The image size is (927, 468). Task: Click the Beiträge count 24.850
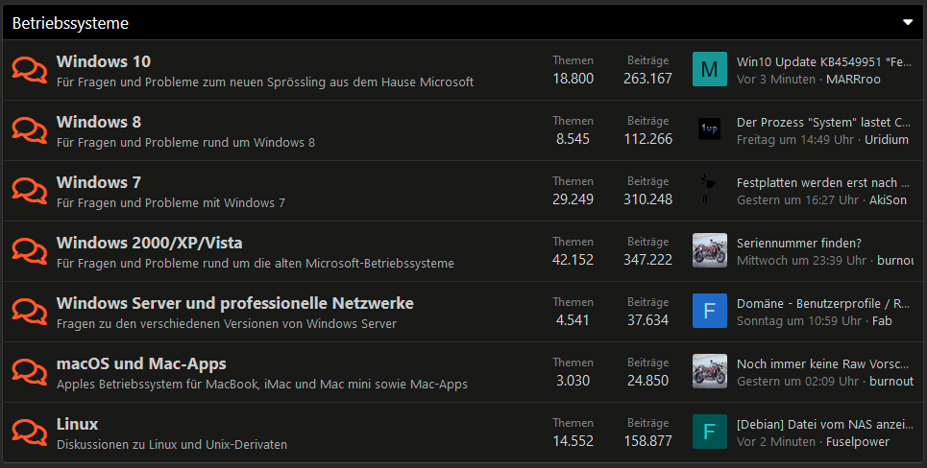click(x=648, y=381)
